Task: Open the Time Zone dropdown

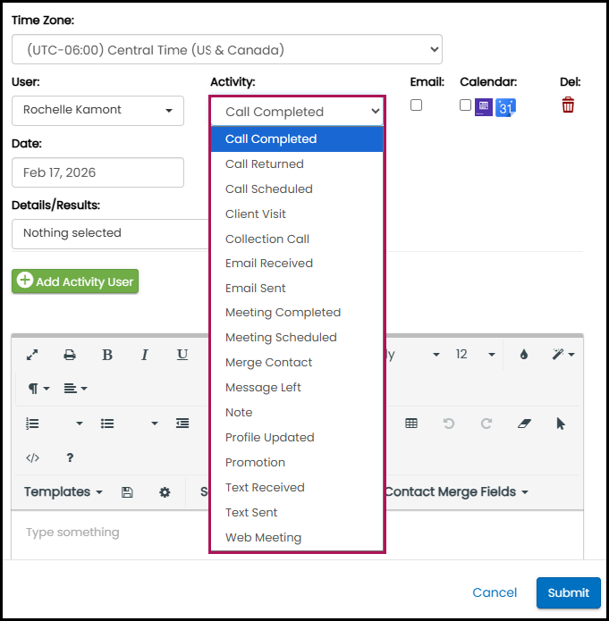Action: 227,49
